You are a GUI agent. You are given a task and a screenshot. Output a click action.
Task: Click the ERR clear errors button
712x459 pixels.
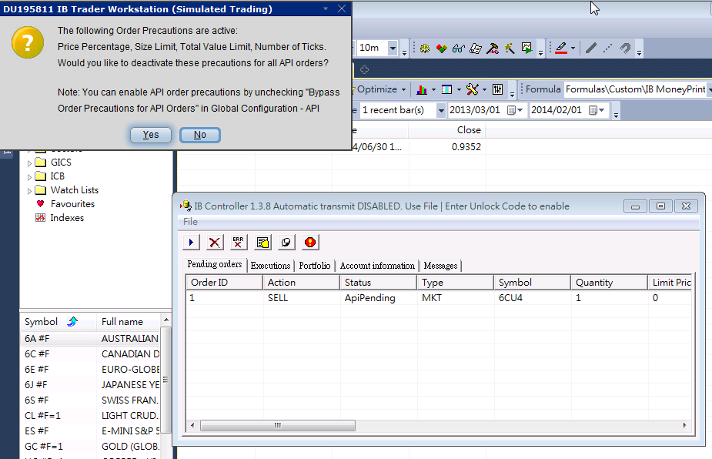(x=239, y=243)
